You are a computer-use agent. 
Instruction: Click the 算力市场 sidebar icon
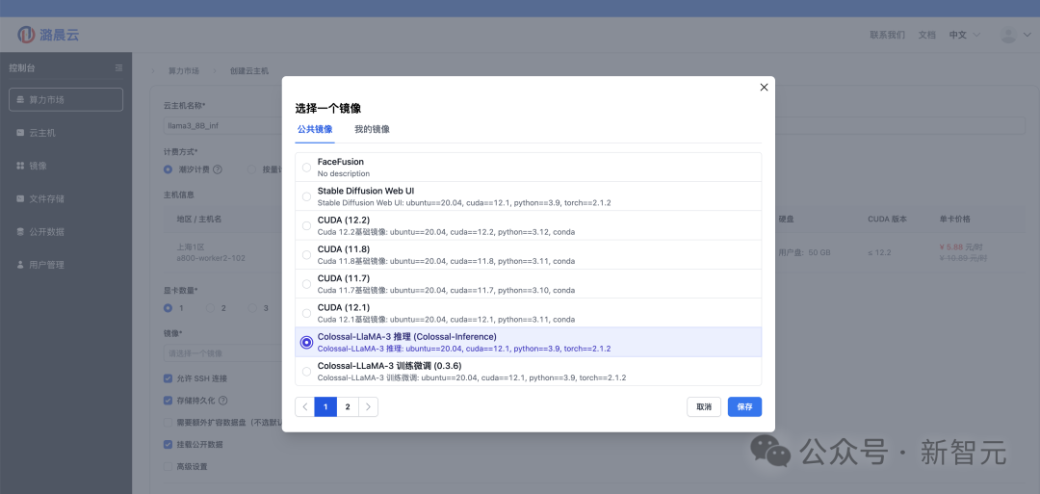pos(20,99)
